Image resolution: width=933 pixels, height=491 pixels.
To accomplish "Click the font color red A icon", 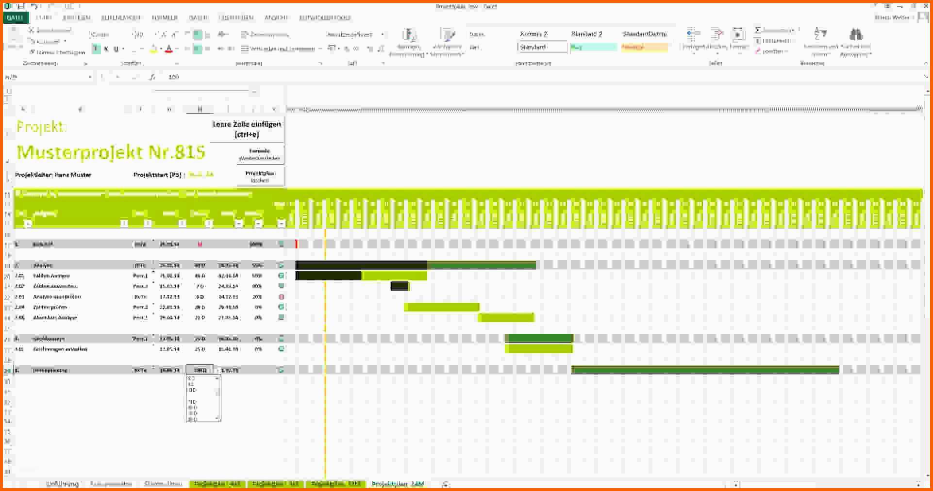I will pos(169,49).
